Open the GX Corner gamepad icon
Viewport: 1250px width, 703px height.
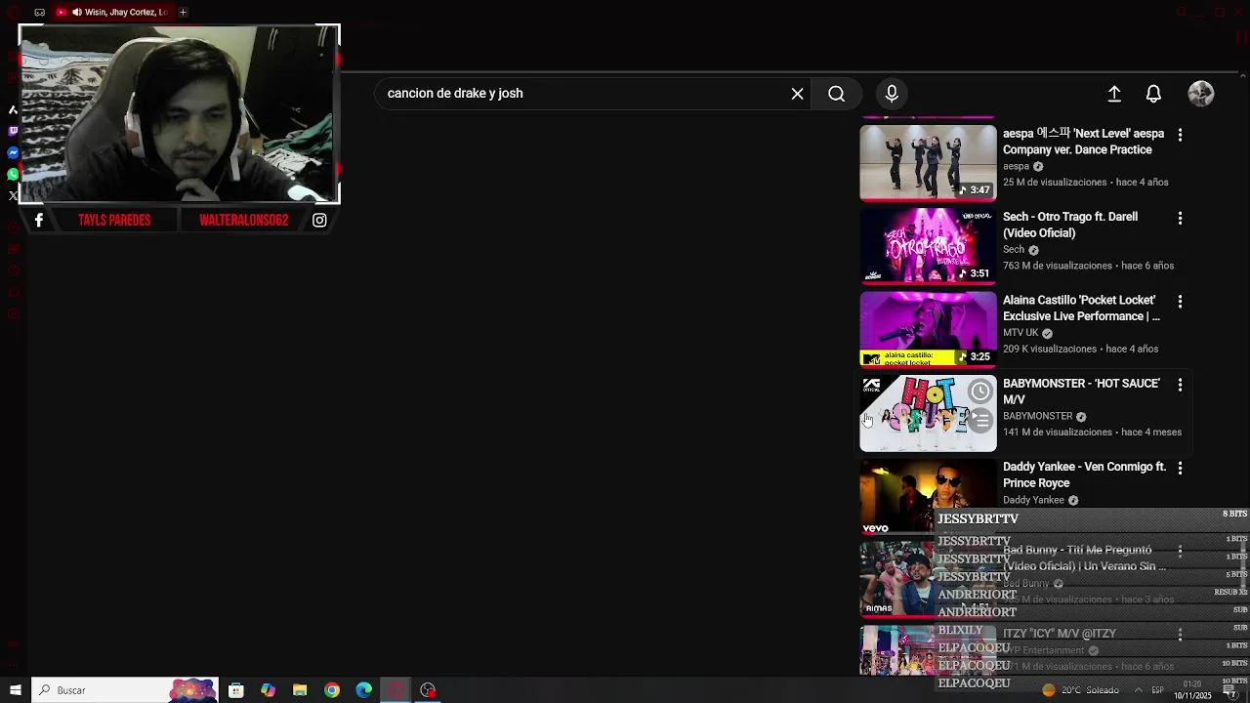(x=39, y=12)
